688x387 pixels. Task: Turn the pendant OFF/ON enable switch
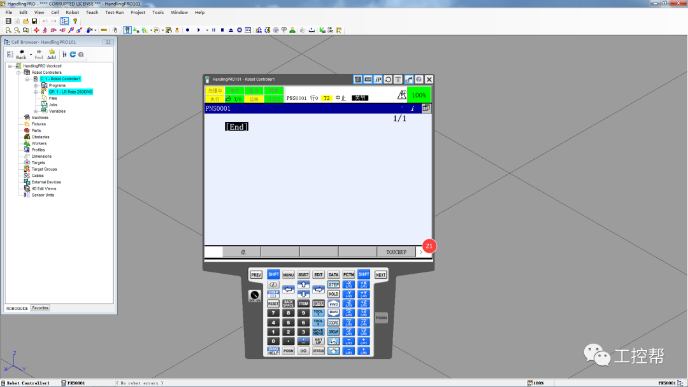(x=254, y=295)
